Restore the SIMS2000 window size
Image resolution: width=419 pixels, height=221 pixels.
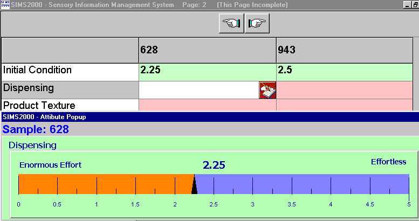415,5
